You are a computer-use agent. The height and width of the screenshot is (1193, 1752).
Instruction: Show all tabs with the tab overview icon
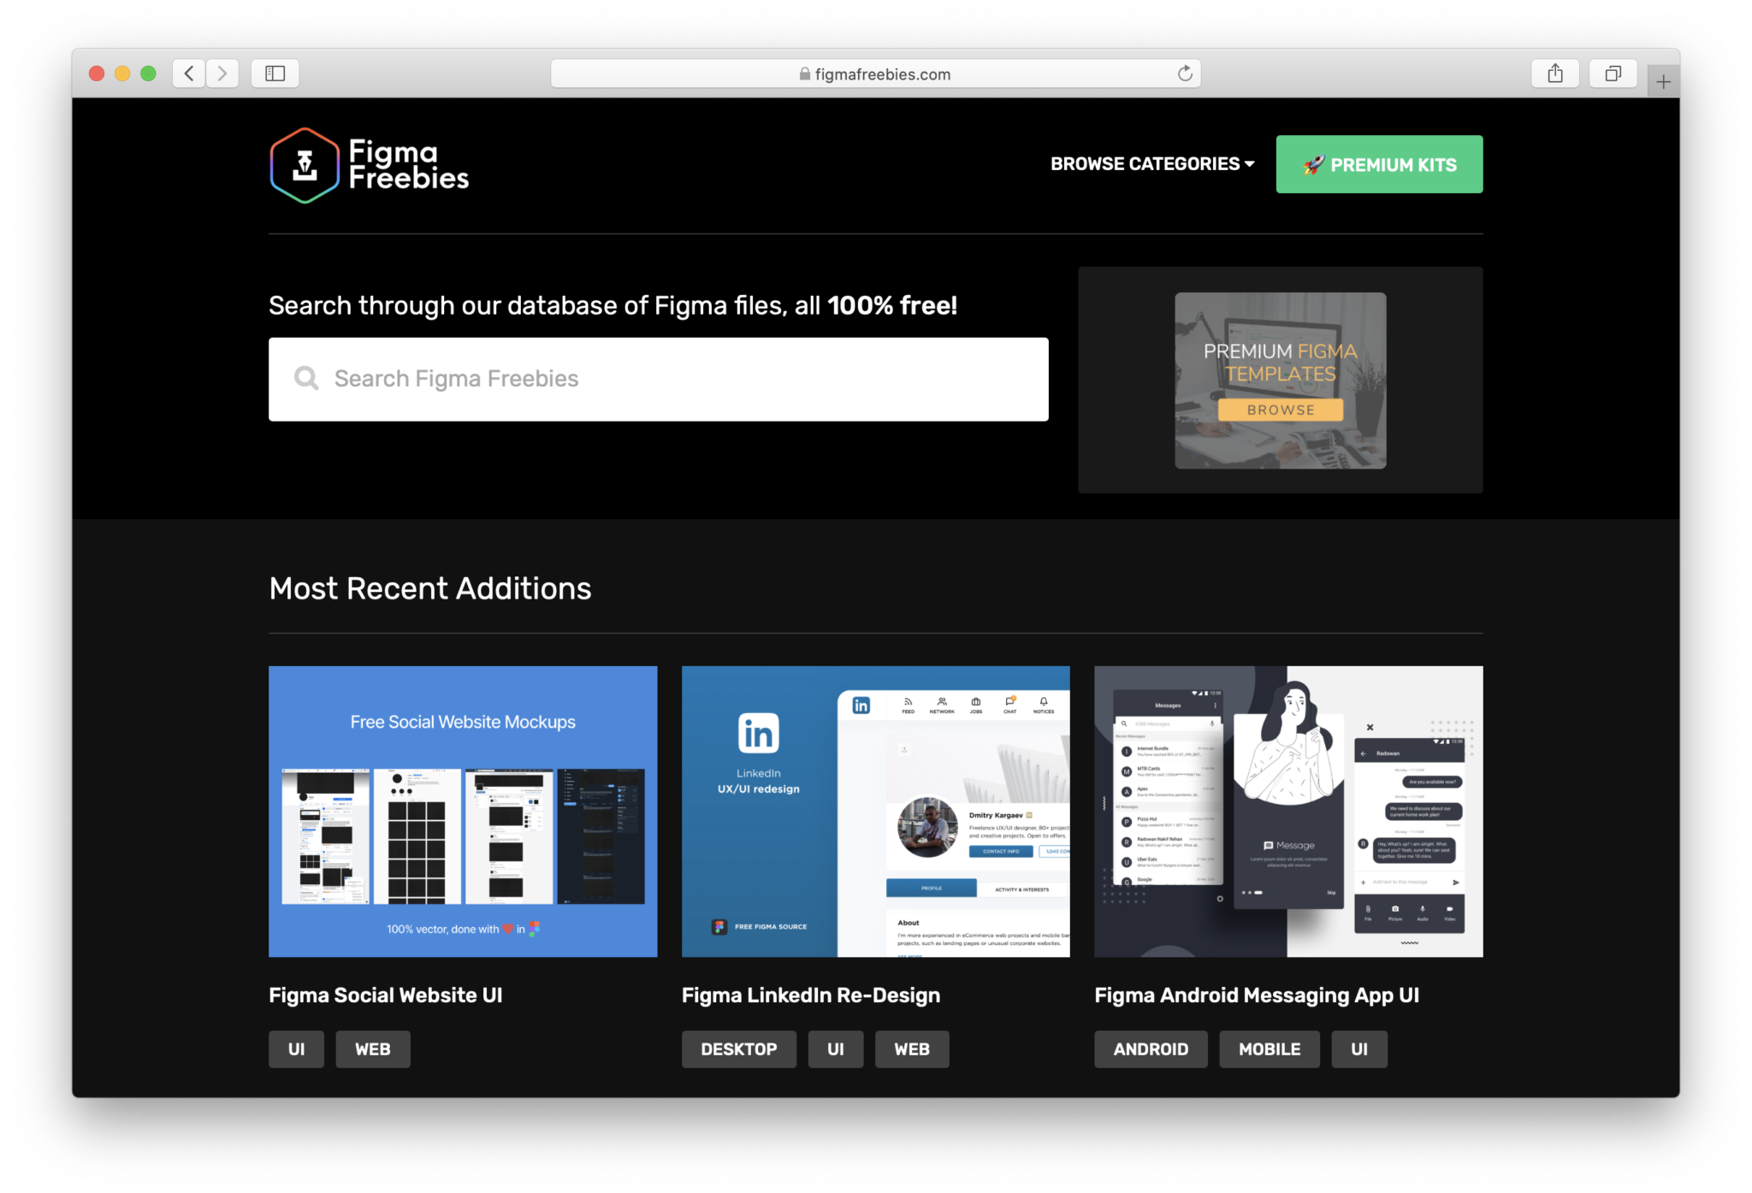[x=1613, y=74]
